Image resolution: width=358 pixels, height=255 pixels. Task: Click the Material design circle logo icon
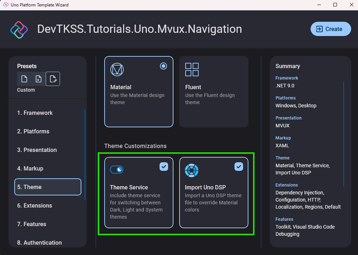[117, 70]
